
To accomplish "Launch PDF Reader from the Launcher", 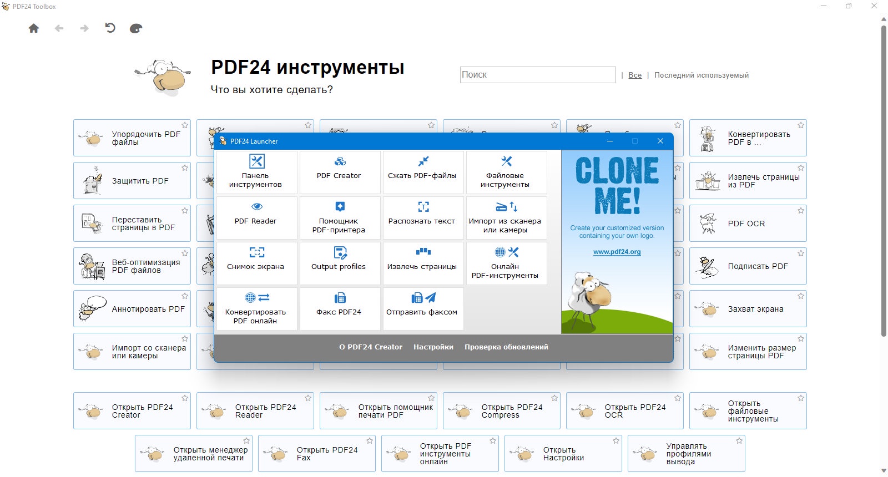I will pyautogui.click(x=256, y=218).
